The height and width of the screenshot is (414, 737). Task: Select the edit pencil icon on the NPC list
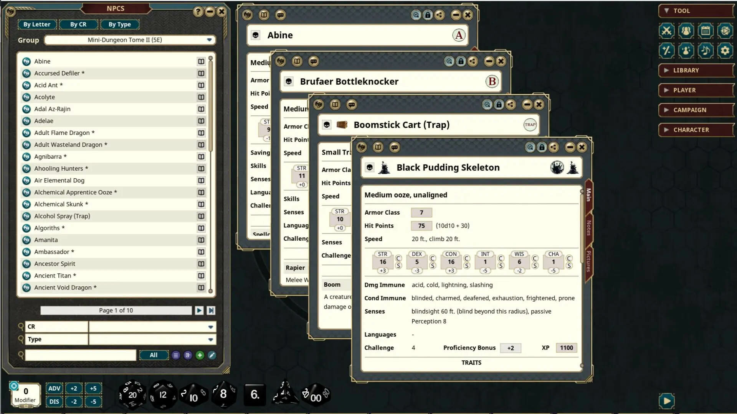click(212, 355)
